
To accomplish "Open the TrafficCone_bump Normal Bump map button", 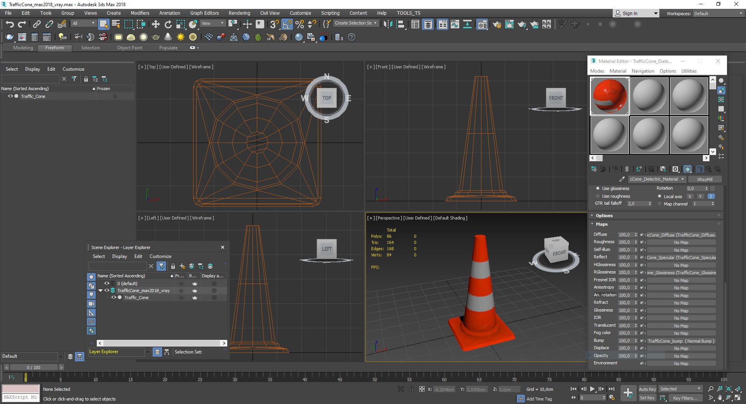I will coord(681,341).
